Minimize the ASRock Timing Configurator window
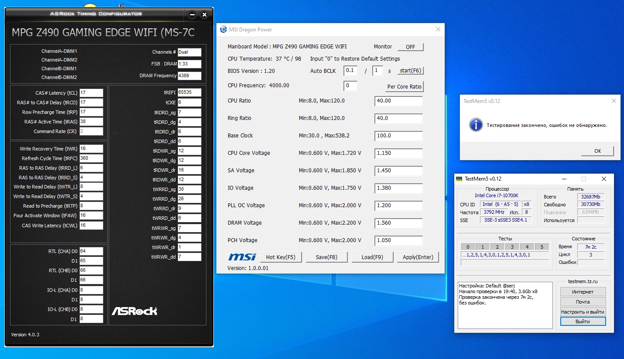This screenshot has width=624, height=359. pyautogui.click(x=192, y=15)
